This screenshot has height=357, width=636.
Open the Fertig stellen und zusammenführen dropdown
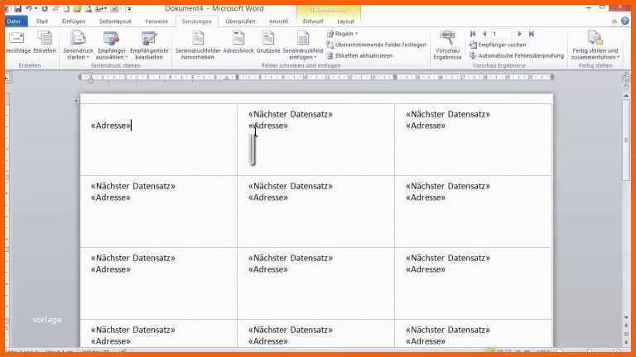[x=595, y=45]
